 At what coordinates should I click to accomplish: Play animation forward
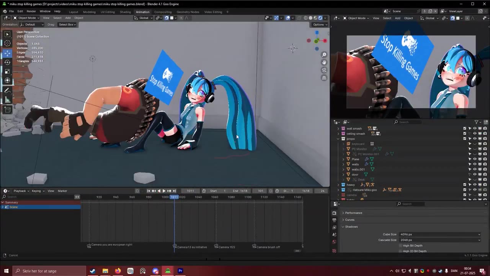164,191
